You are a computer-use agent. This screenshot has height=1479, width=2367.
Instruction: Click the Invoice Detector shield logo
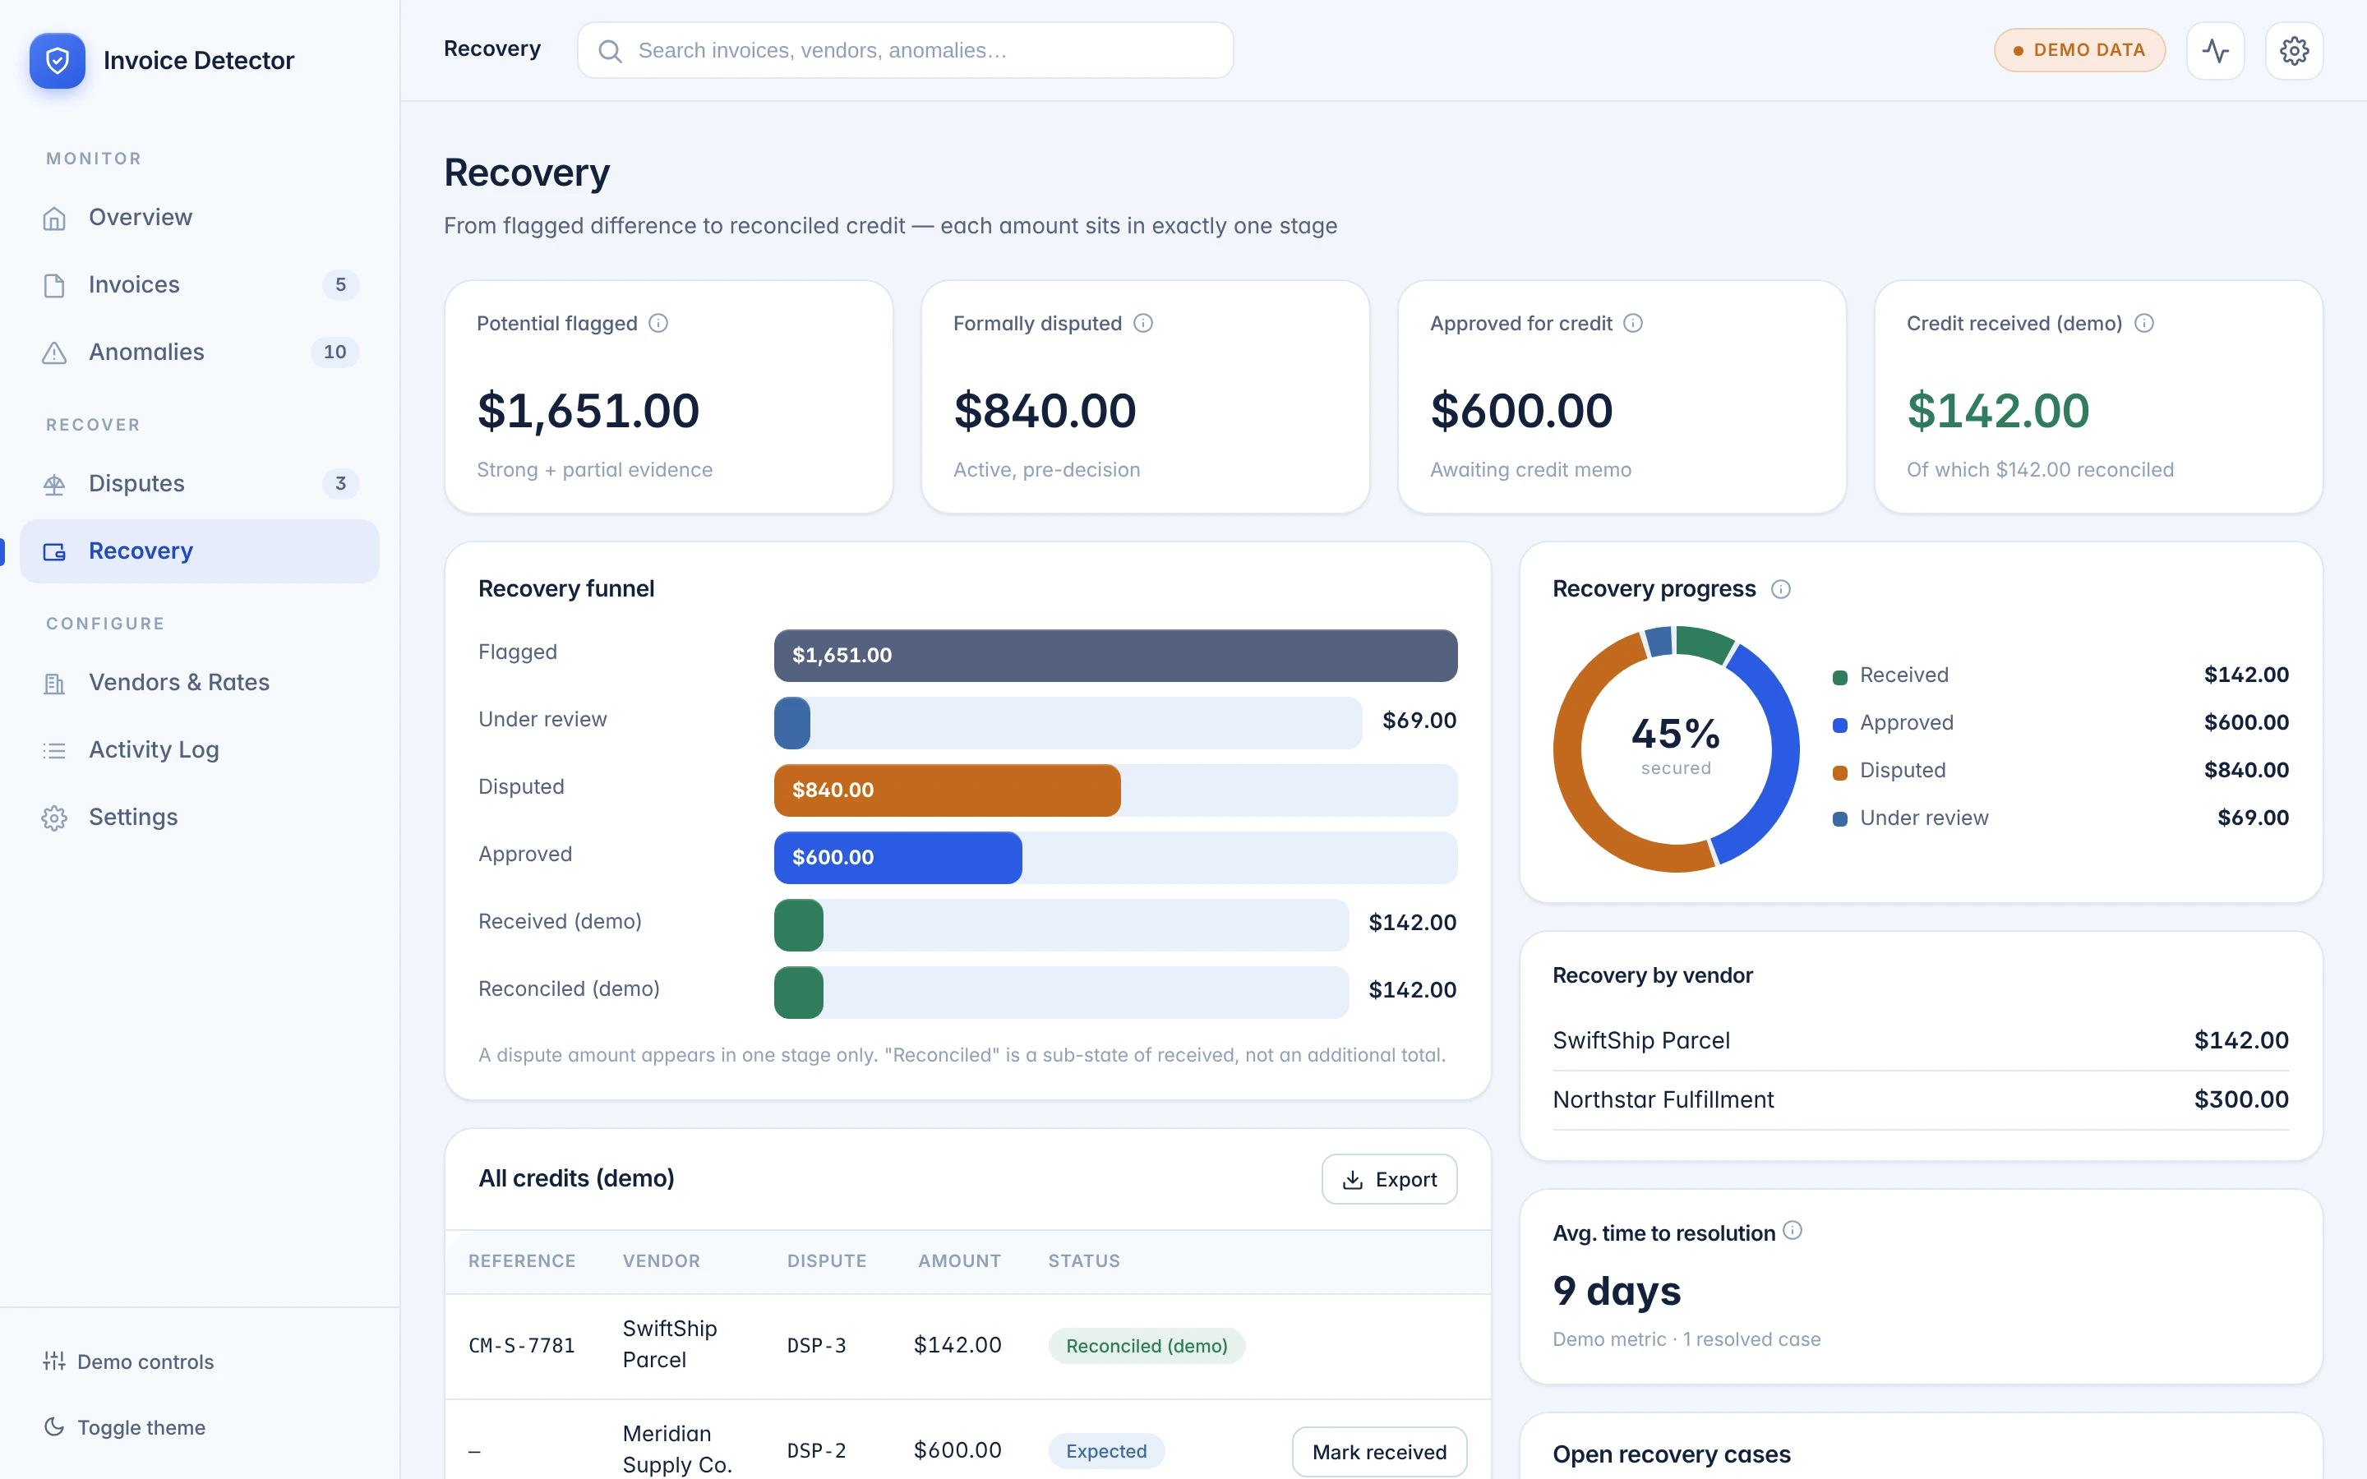(58, 61)
